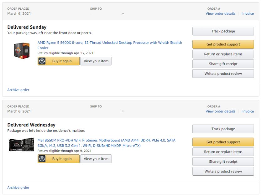Open the MSI B550M motherboard product thumbnail

(21, 145)
